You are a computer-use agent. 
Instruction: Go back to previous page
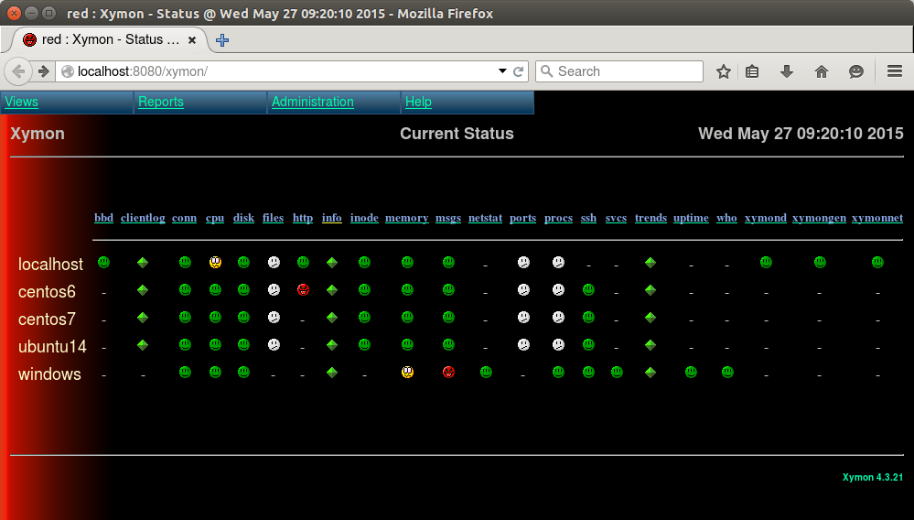point(18,71)
